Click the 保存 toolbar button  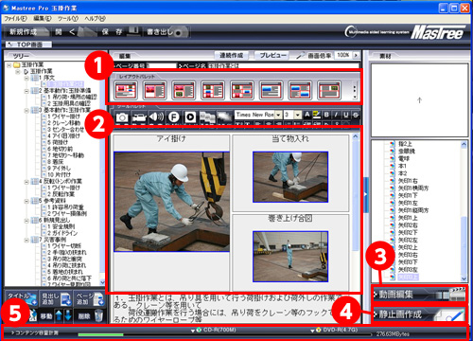(121, 31)
